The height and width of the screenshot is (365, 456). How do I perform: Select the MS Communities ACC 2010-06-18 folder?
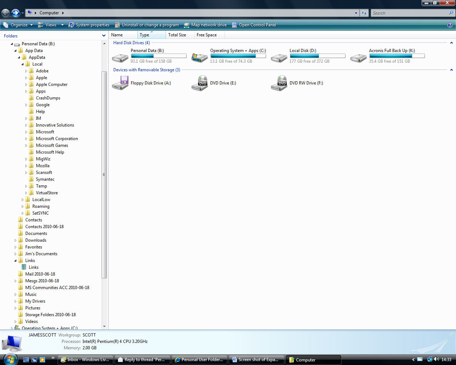(x=57, y=288)
